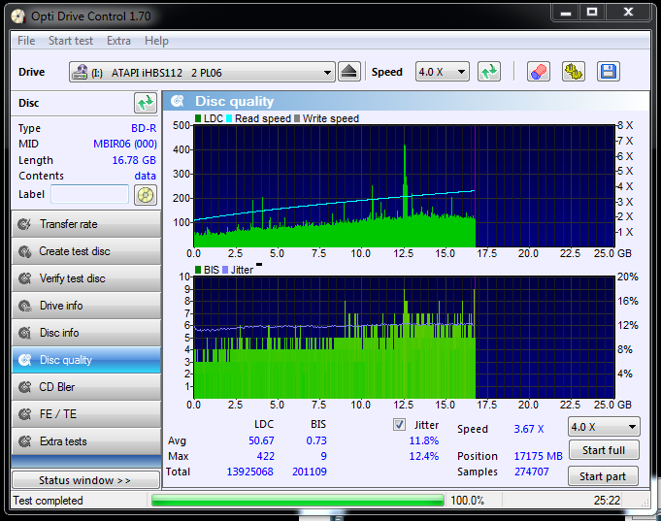661x521 pixels.
Task: Save results with the floppy disk icon
Action: point(609,72)
